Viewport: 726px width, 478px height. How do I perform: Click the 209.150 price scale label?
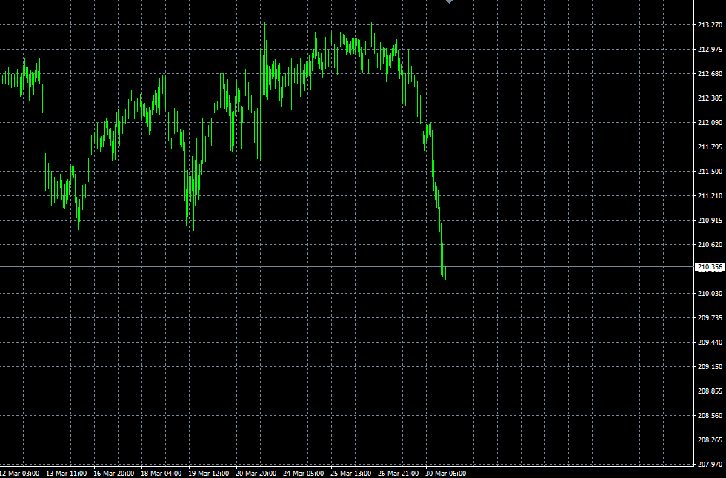click(710, 367)
